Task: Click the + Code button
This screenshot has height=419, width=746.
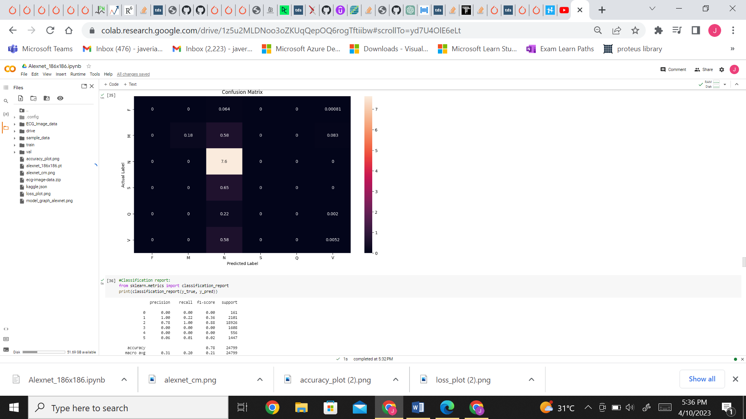Action: point(112,84)
